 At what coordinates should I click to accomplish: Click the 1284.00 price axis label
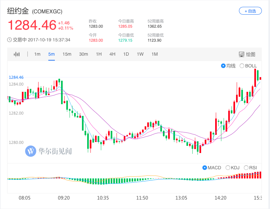(16, 84)
